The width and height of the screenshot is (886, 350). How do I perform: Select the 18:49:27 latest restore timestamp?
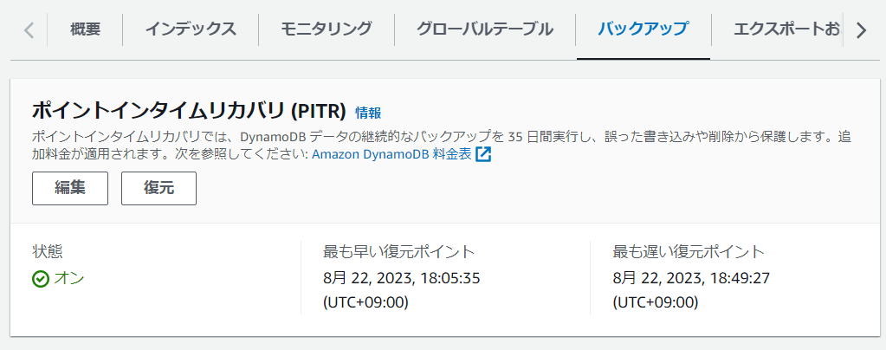(691, 278)
